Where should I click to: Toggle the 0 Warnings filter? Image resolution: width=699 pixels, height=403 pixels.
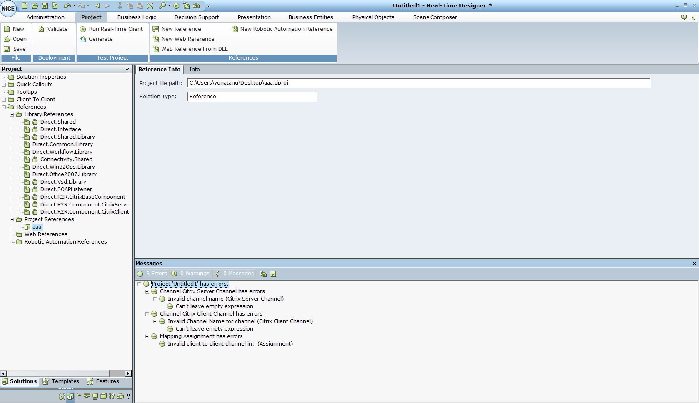(x=191, y=274)
